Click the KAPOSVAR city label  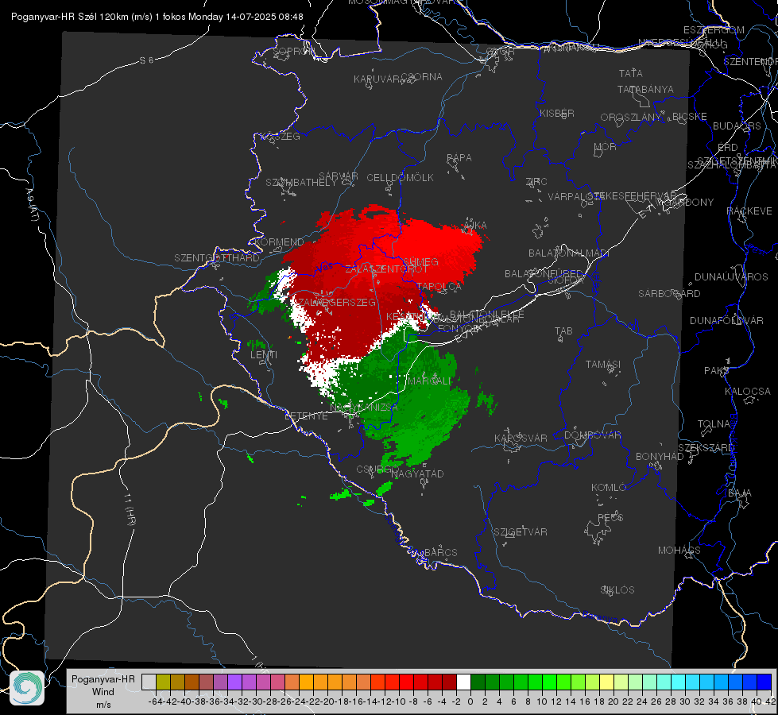(x=521, y=438)
